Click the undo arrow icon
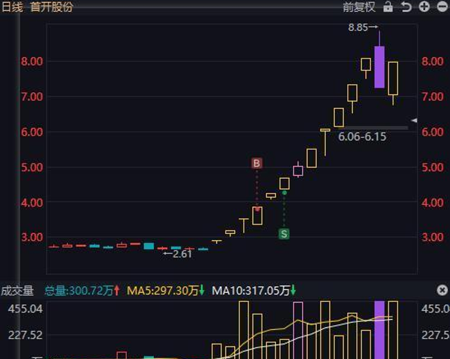Image resolution: width=450 pixels, height=359 pixels. (405, 7)
